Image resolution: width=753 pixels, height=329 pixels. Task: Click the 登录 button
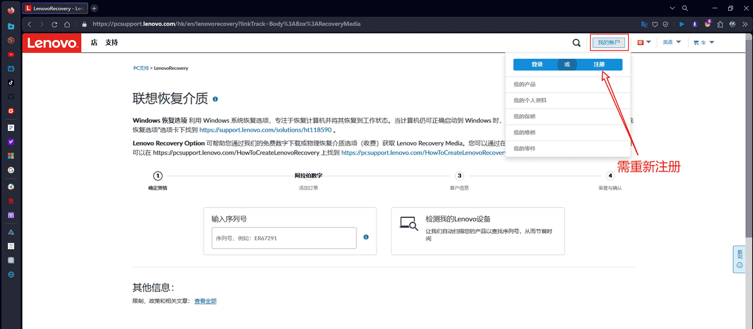point(537,65)
